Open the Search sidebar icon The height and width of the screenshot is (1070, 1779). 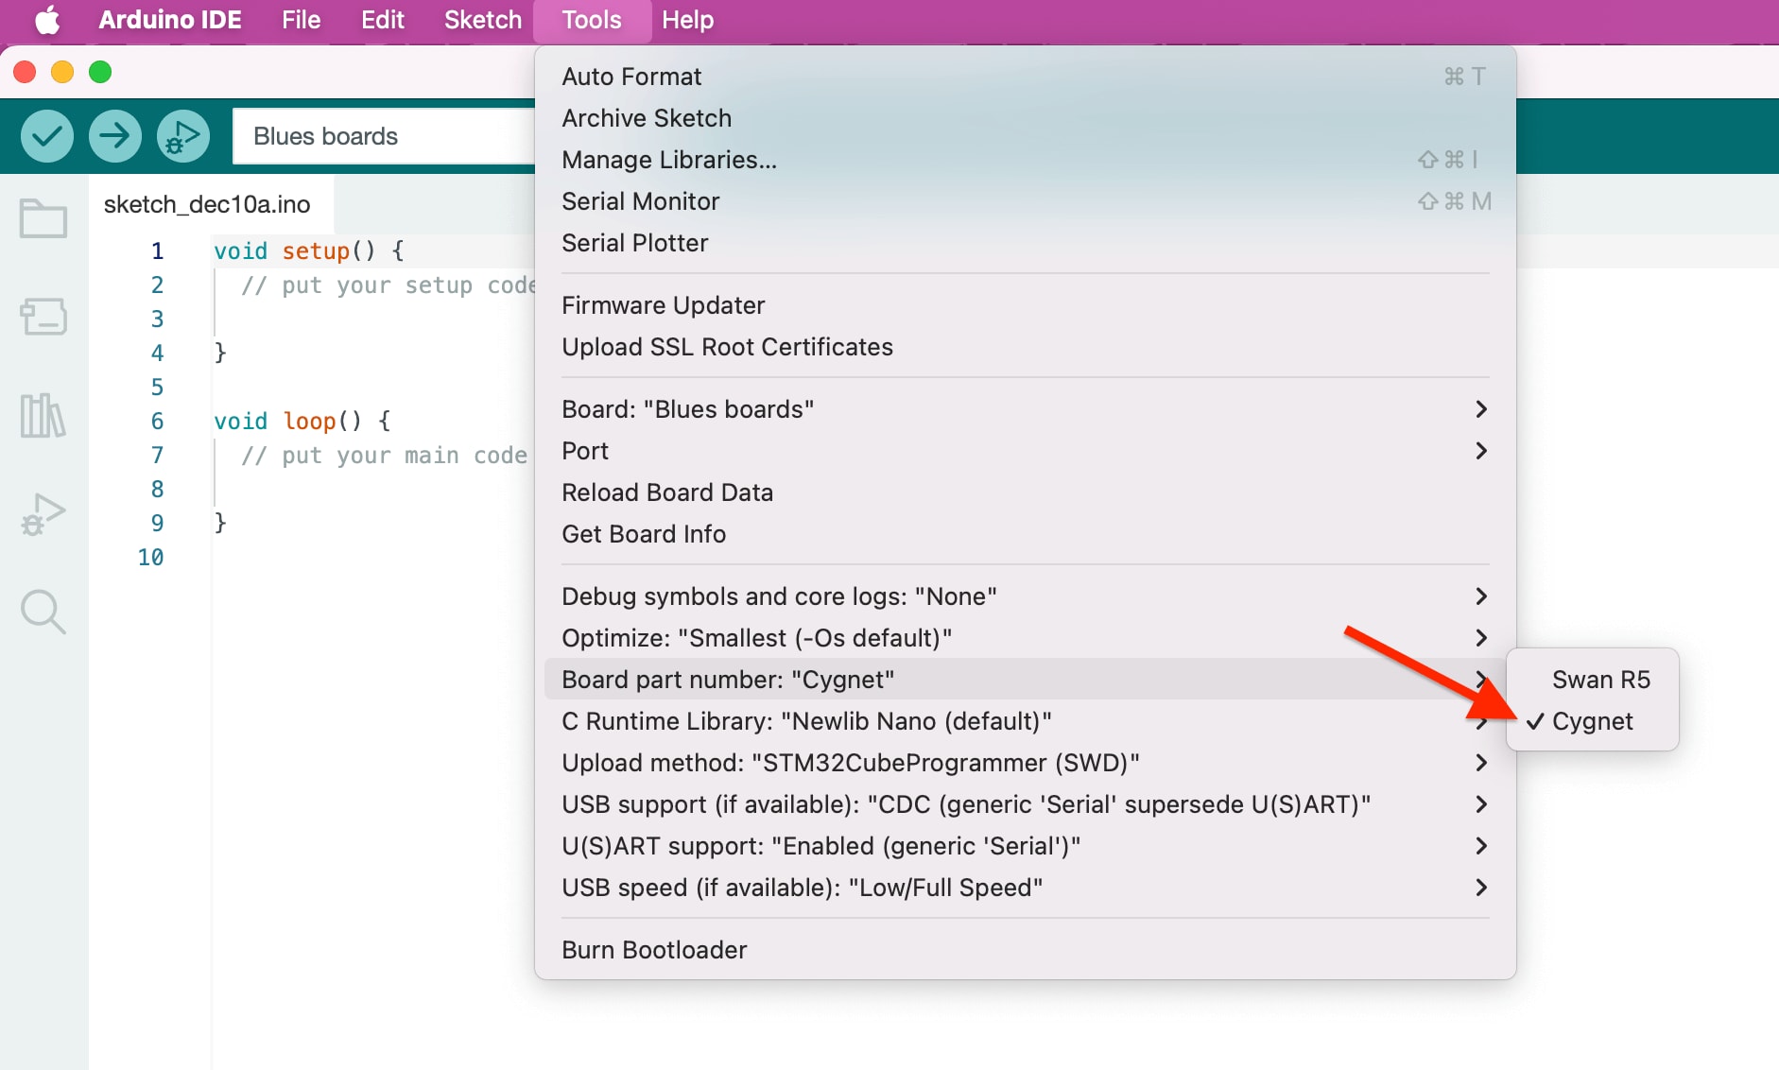pos(43,613)
